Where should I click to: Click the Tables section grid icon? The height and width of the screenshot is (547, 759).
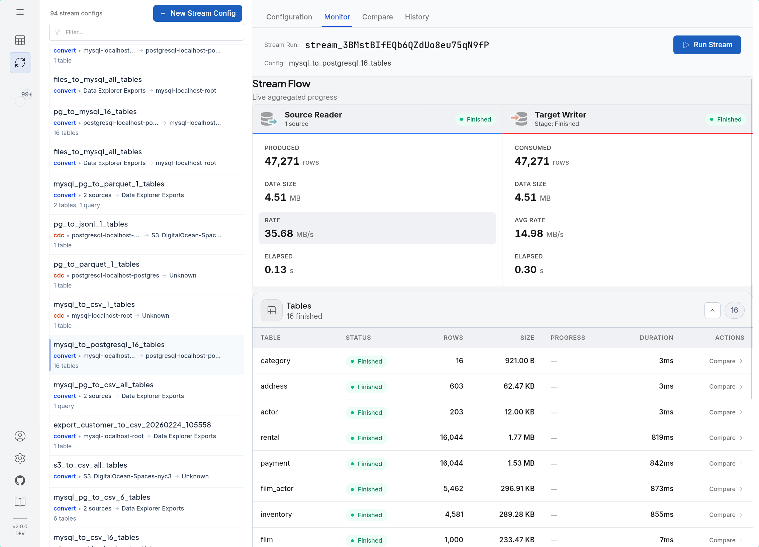tap(271, 311)
